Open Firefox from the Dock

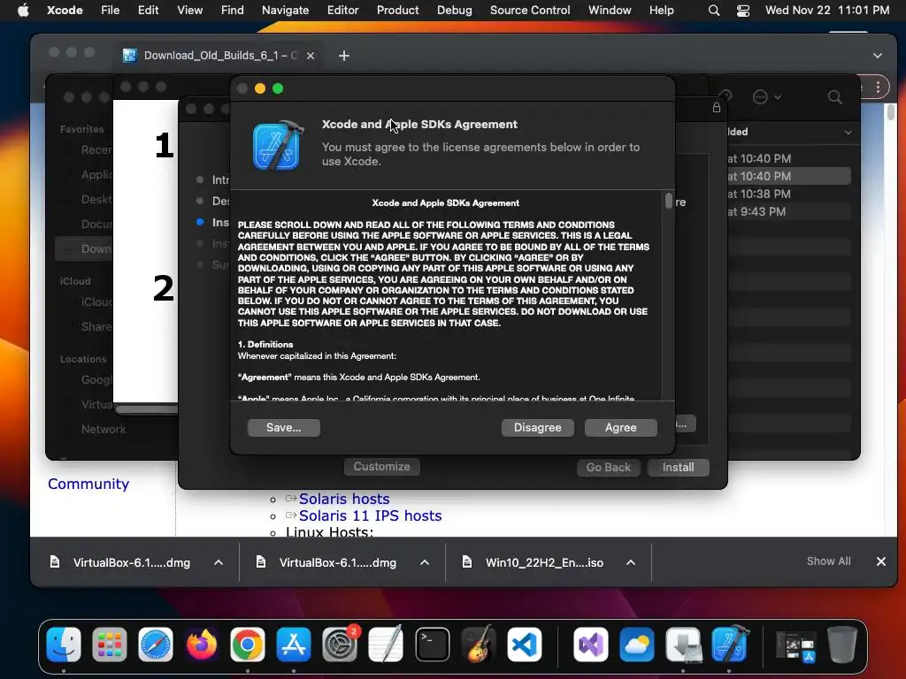pyautogui.click(x=202, y=644)
